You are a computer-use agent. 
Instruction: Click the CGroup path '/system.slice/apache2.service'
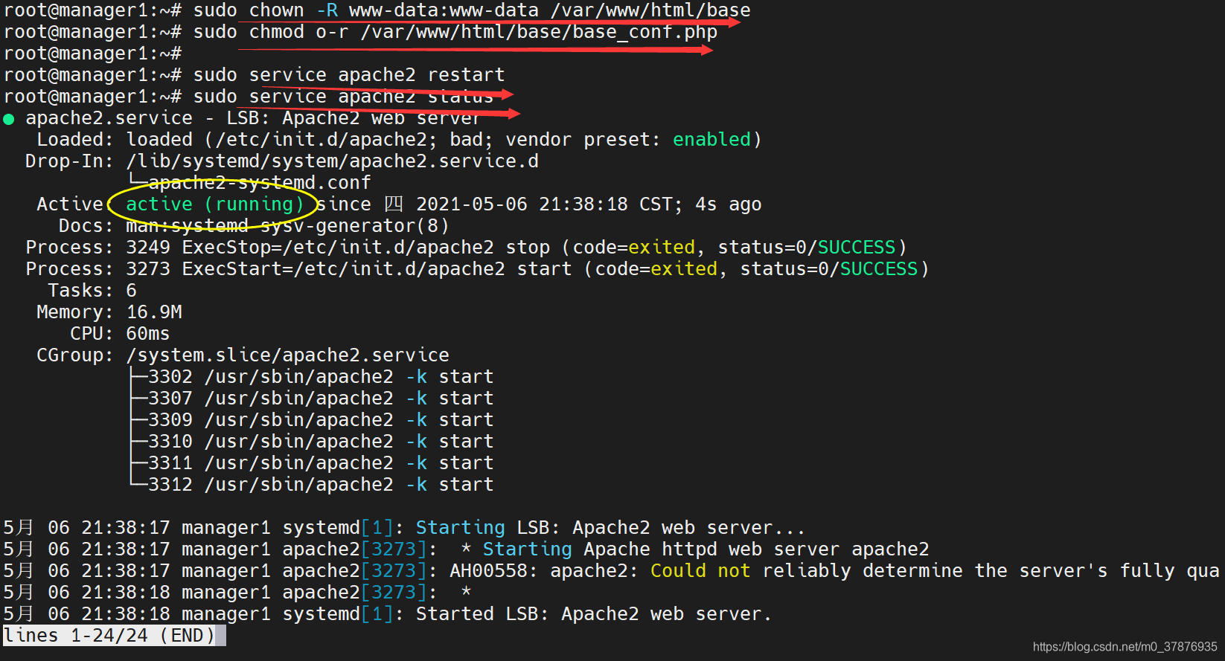point(287,355)
